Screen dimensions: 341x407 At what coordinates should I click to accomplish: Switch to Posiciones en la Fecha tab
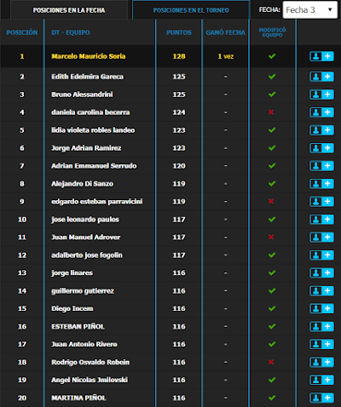69,10
